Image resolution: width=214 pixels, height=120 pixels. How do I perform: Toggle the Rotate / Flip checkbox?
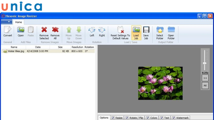coord(127,118)
